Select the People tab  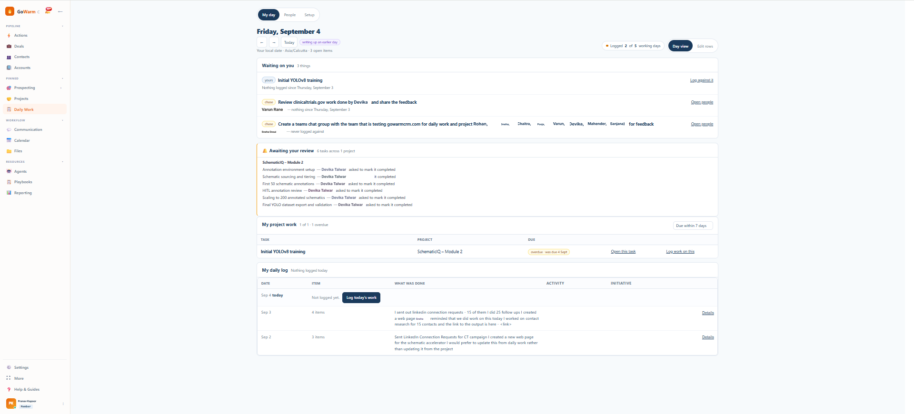point(290,15)
